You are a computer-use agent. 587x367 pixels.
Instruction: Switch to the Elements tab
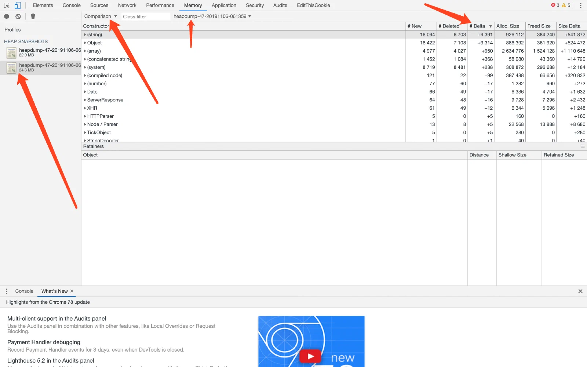pos(43,5)
